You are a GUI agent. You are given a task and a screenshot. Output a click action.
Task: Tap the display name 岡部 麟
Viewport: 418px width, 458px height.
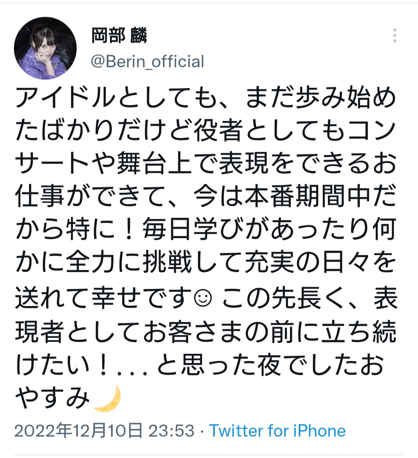tap(119, 35)
